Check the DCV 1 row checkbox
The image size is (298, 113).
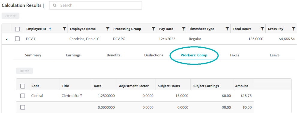pos(17,39)
